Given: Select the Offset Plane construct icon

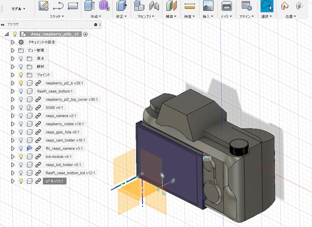Looking at the screenshot, I should 172,6.
